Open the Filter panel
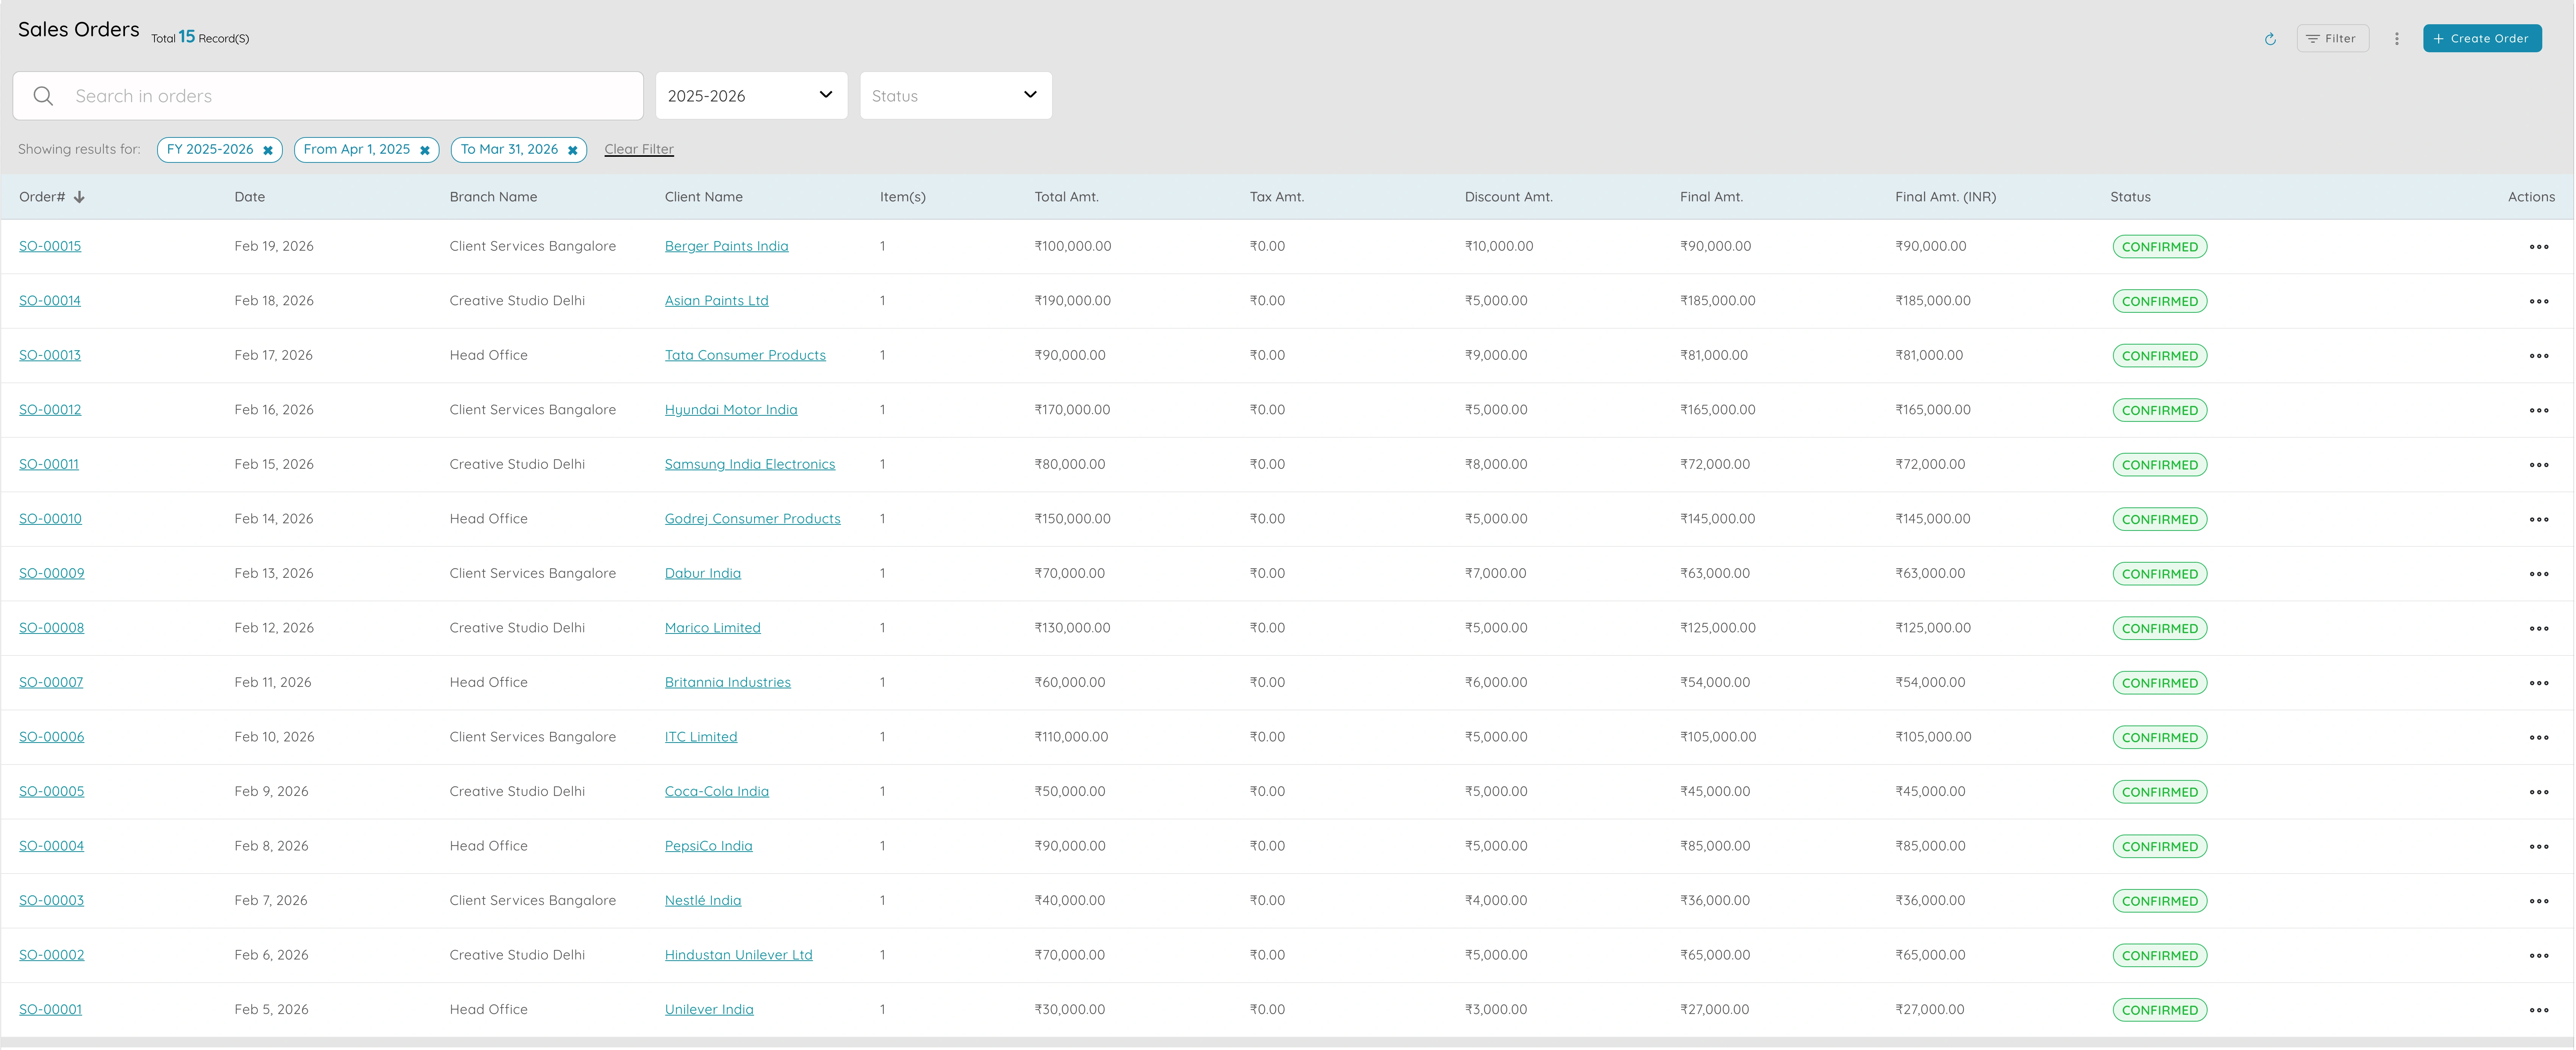 [2332, 38]
